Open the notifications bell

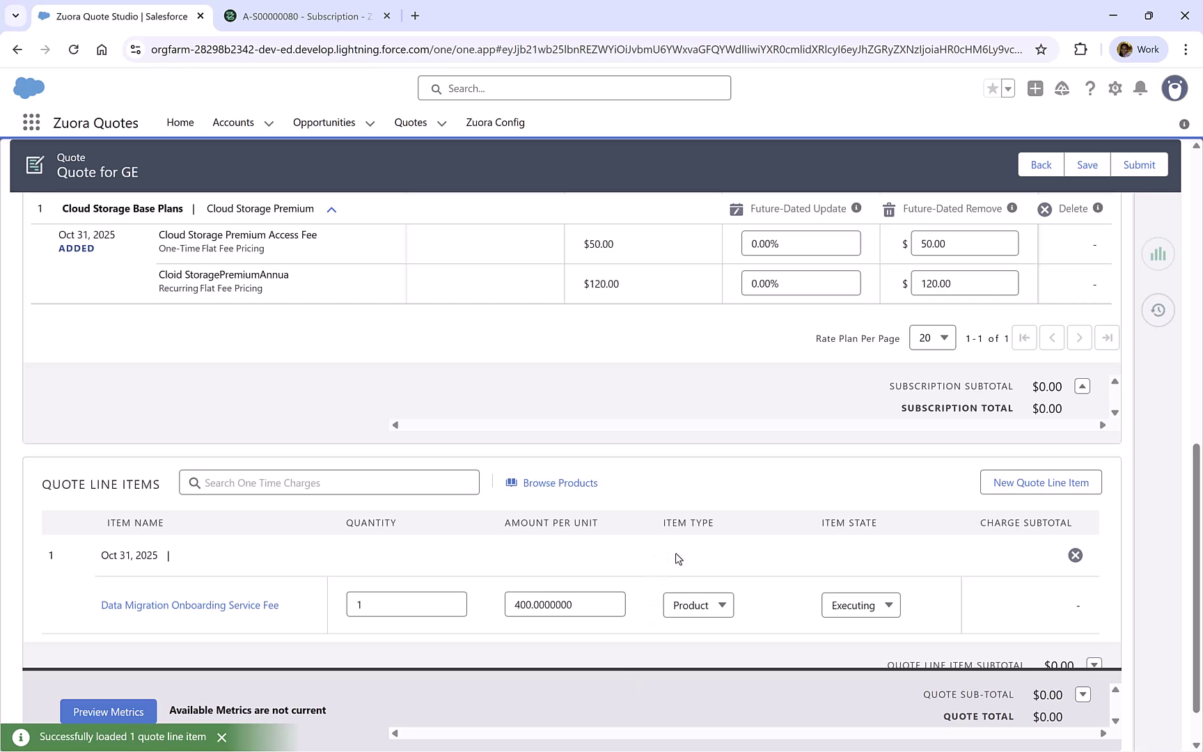pyautogui.click(x=1140, y=88)
